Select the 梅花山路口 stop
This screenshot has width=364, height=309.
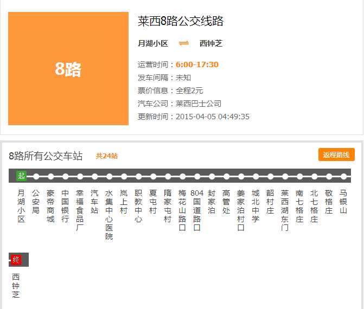(x=182, y=210)
